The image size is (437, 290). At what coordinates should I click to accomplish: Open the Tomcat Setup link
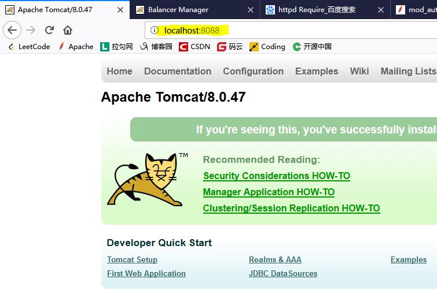tap(133, 259)
